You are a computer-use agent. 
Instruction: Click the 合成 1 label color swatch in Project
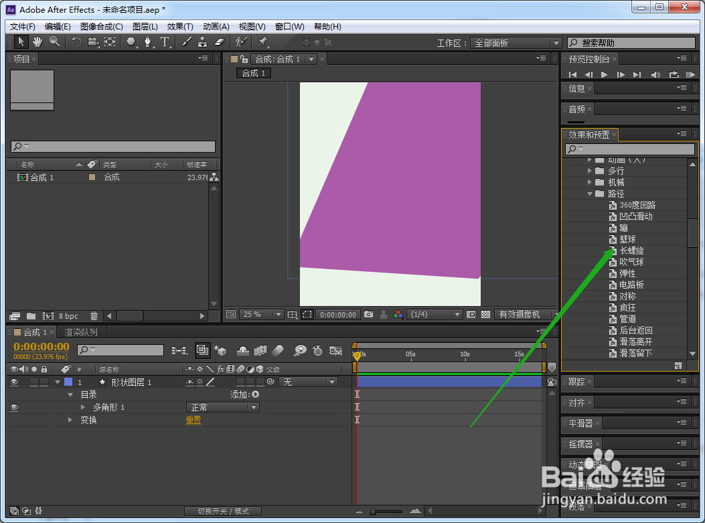[x=92, y=177]
